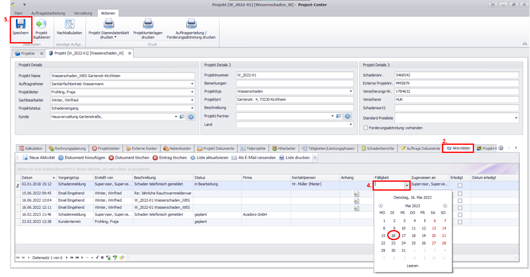The width and height of the screenshot is (530, 277).
Task: Expand the Standard Preisliste dropdown
Action: [516, 118]
